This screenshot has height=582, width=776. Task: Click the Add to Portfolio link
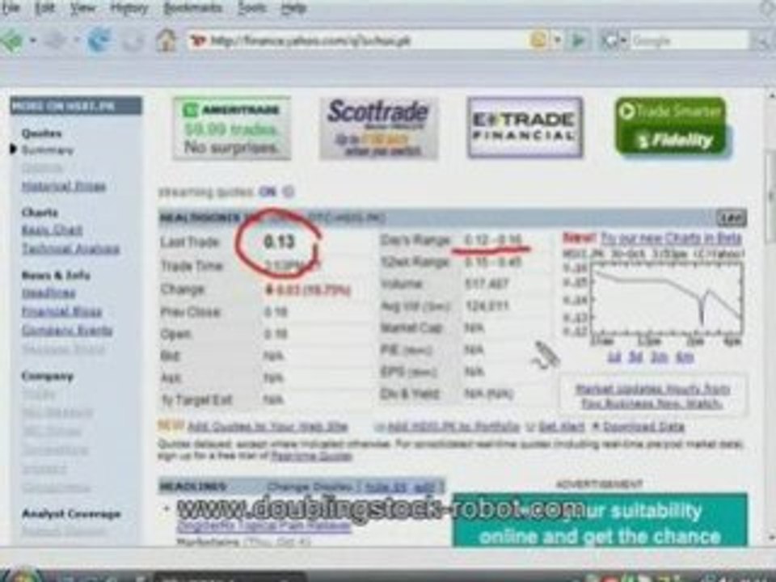pos(453,426)
